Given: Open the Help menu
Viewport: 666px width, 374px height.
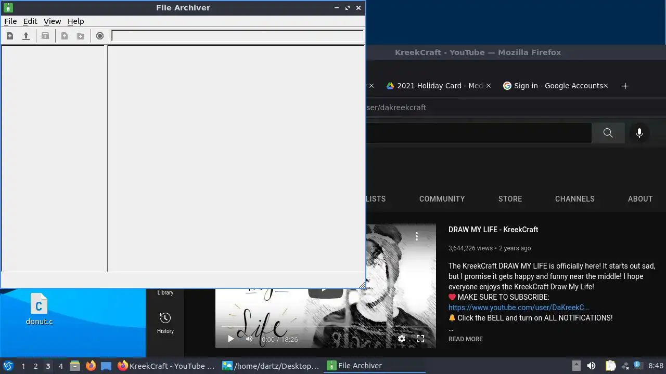Looking at the screenshot, I should (x=75, y=21).
